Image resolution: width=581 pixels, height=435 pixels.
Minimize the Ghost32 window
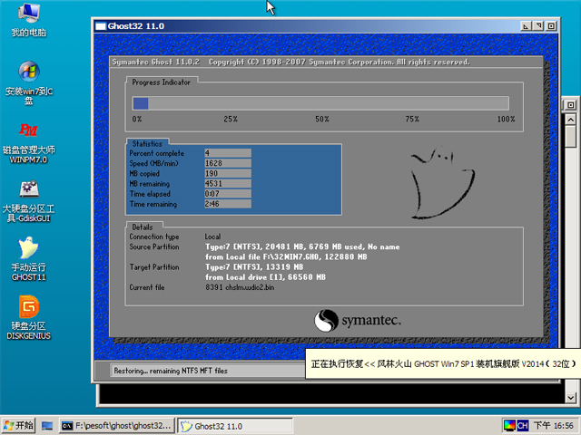pos(526,26)
